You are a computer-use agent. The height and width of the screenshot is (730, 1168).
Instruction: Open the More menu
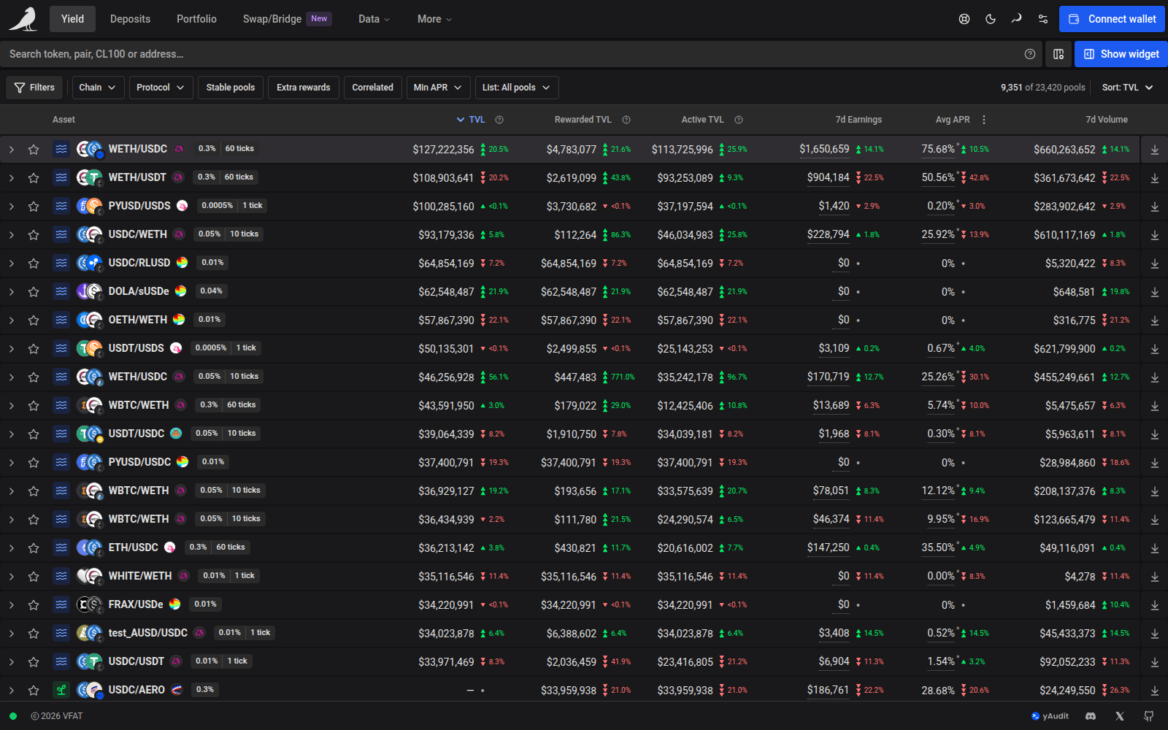434,19
